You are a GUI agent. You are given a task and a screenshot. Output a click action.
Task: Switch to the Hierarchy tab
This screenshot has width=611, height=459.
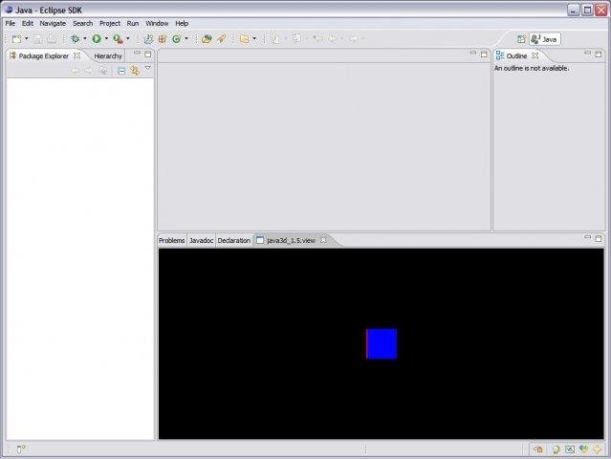click(x=108, y=56)
